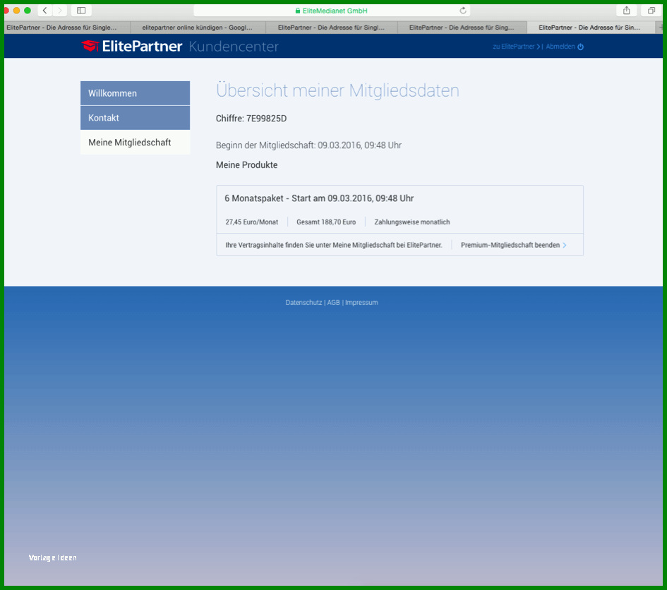This screenshot has height=590, width=667.
Task: Click Safari's forward arrow button
Action: click(x=59, y=11)
